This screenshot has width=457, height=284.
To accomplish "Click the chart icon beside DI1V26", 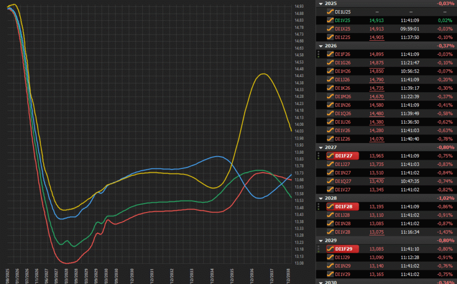I will [x=330, y=130].
